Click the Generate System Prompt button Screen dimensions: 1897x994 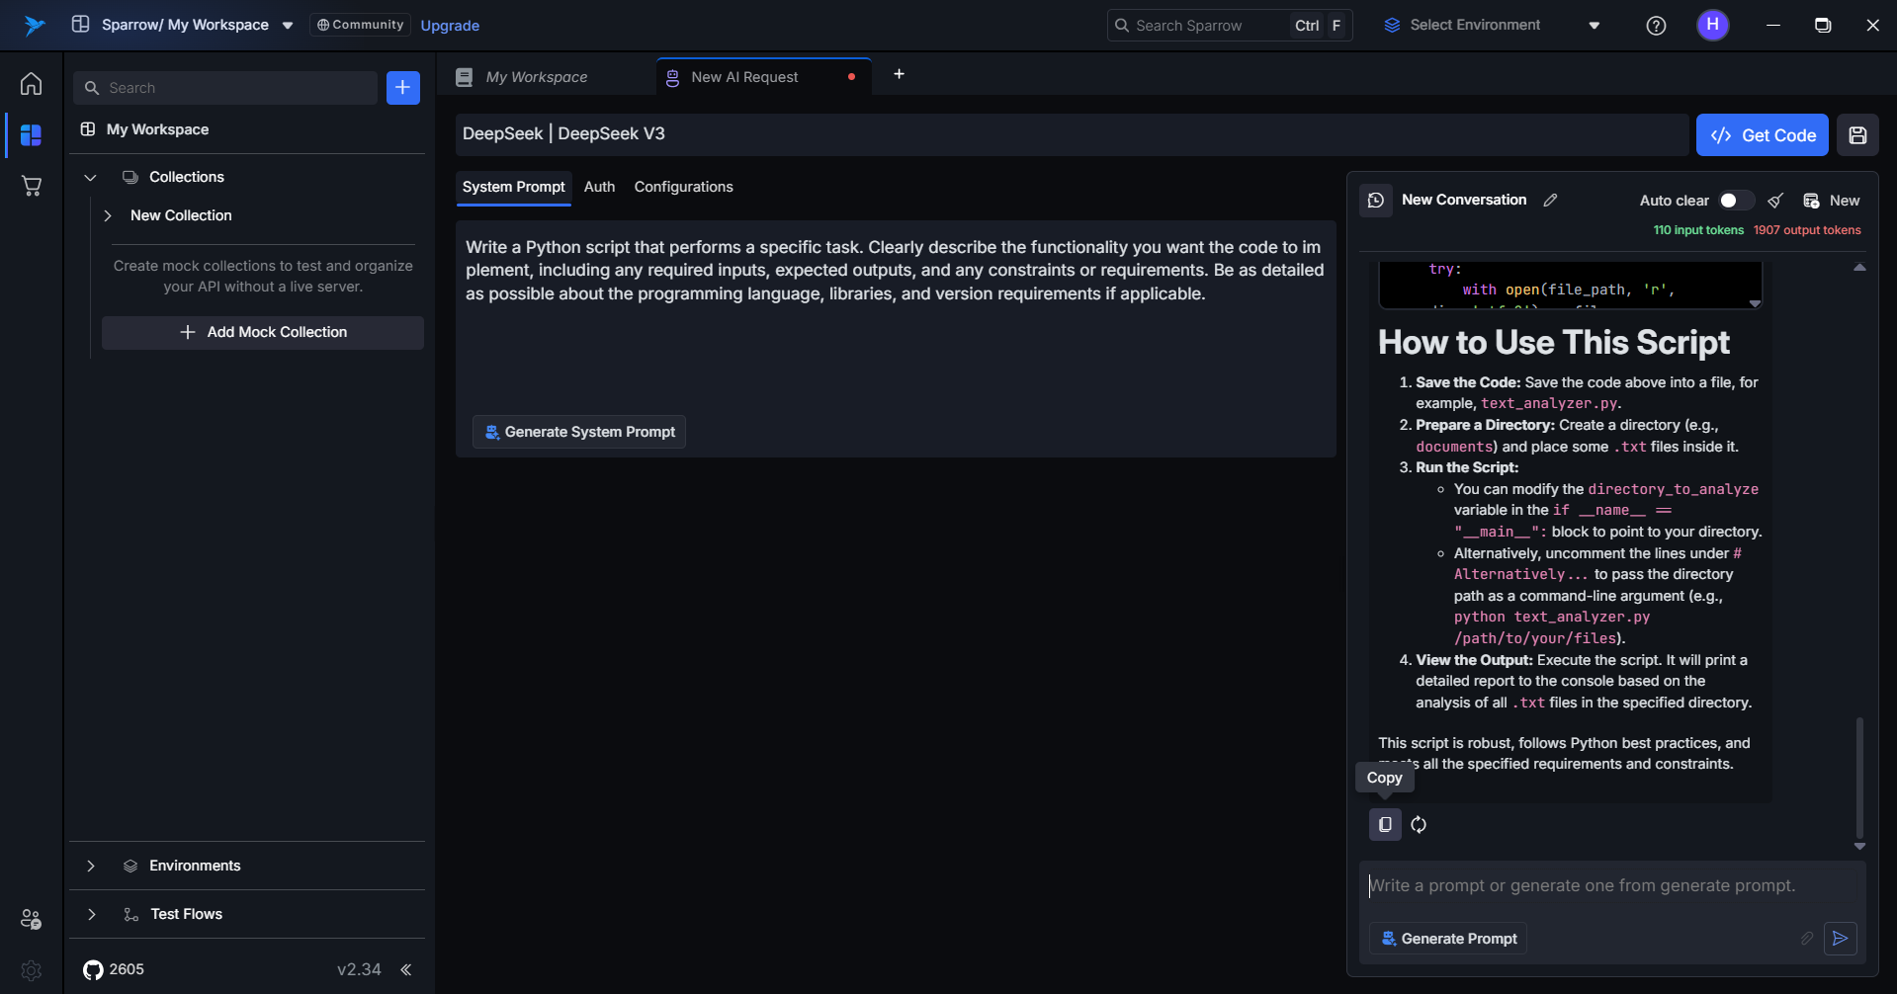[x=579, y=432]
